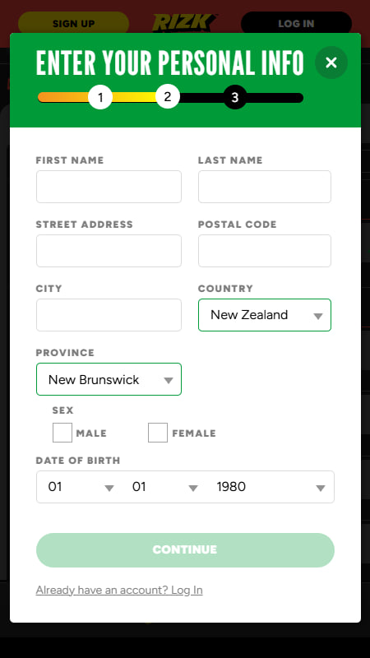Expand the birth month dropdown arrow
This screenshot has height=658, width=370.
coord(193,488)
